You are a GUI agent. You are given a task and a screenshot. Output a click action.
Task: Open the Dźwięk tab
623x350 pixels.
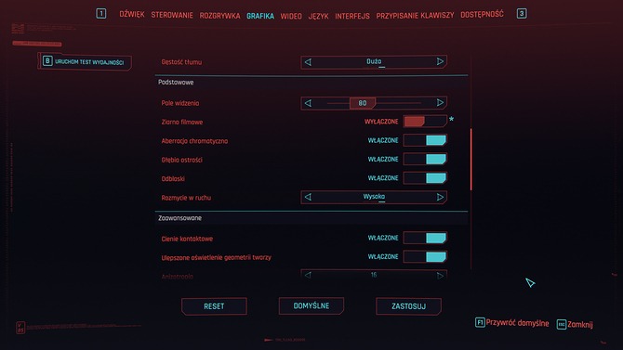(132, 14)
